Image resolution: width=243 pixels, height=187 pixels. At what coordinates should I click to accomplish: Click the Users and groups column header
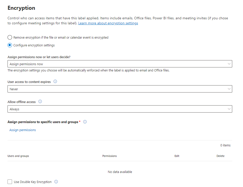click(x=18, y=156)
